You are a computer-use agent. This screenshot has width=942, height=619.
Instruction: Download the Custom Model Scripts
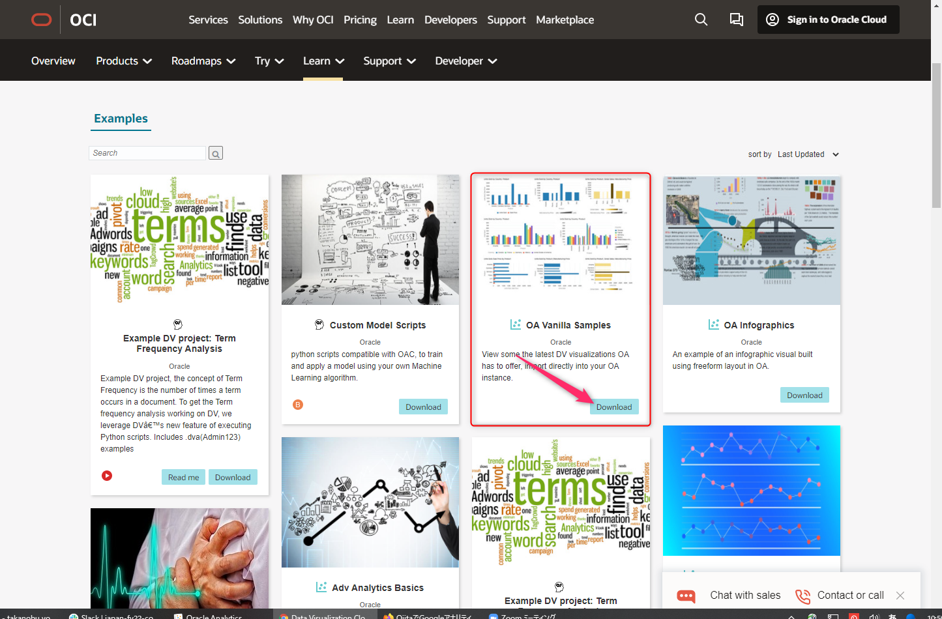pos(423,407)
